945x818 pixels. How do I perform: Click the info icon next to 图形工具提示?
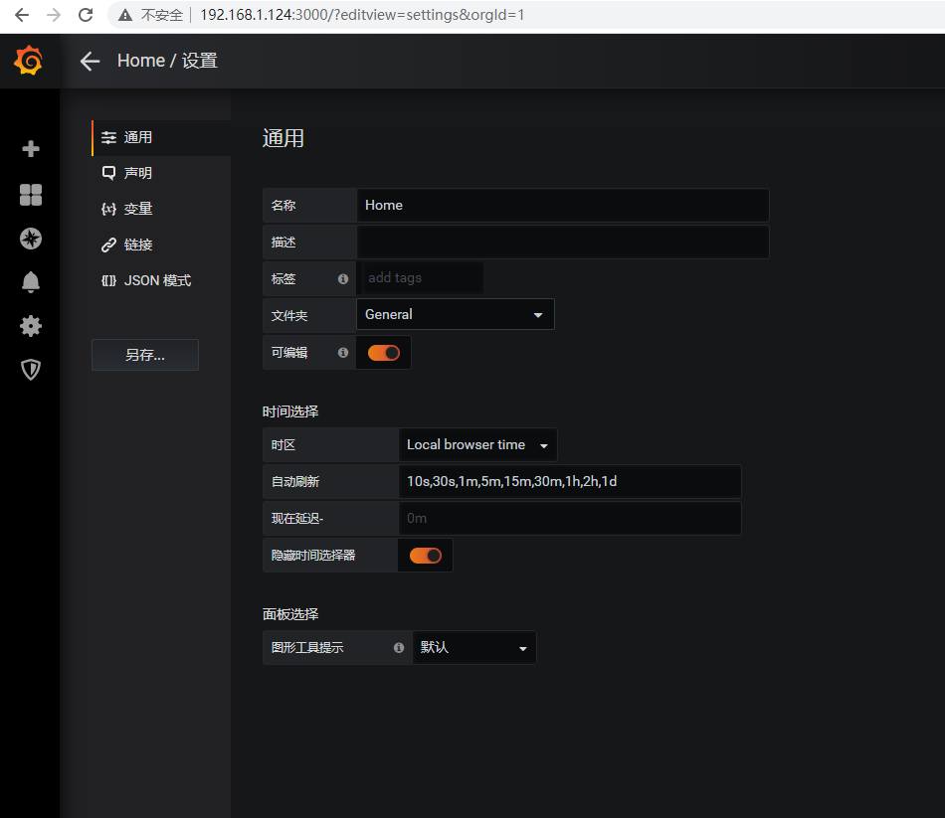coord(398,647)
